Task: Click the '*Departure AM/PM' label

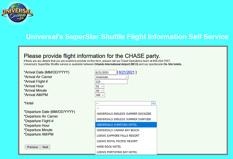Action: (x=39, y=134)
